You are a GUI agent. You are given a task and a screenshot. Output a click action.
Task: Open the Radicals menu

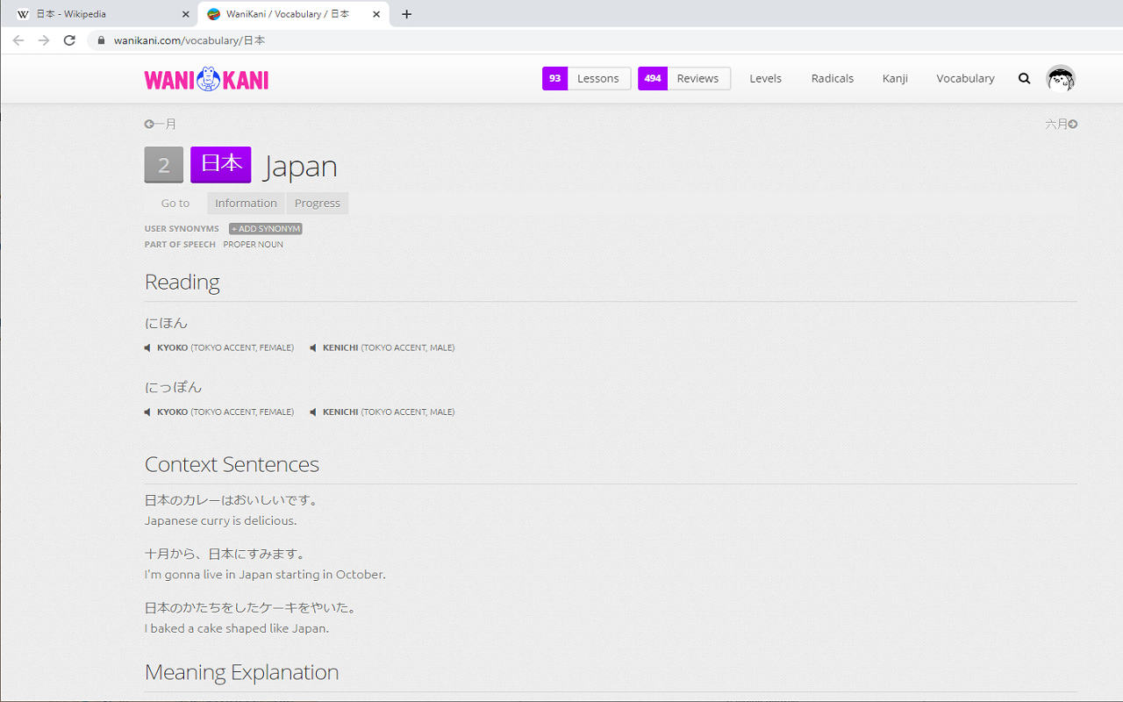point(832,78)
